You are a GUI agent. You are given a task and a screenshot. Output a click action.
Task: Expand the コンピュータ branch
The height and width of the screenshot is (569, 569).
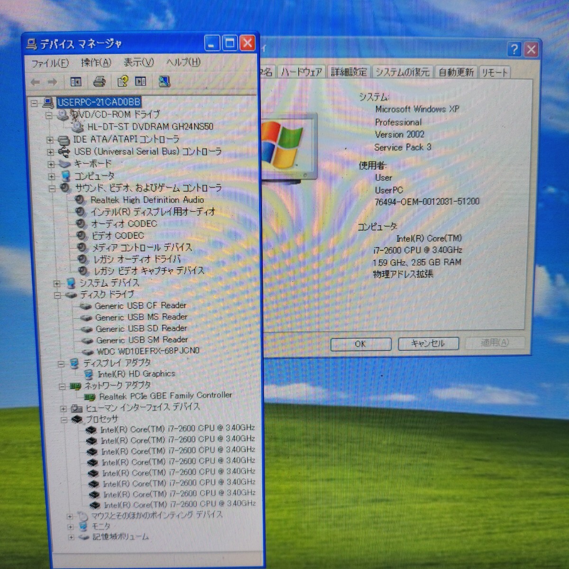(51, 176)
